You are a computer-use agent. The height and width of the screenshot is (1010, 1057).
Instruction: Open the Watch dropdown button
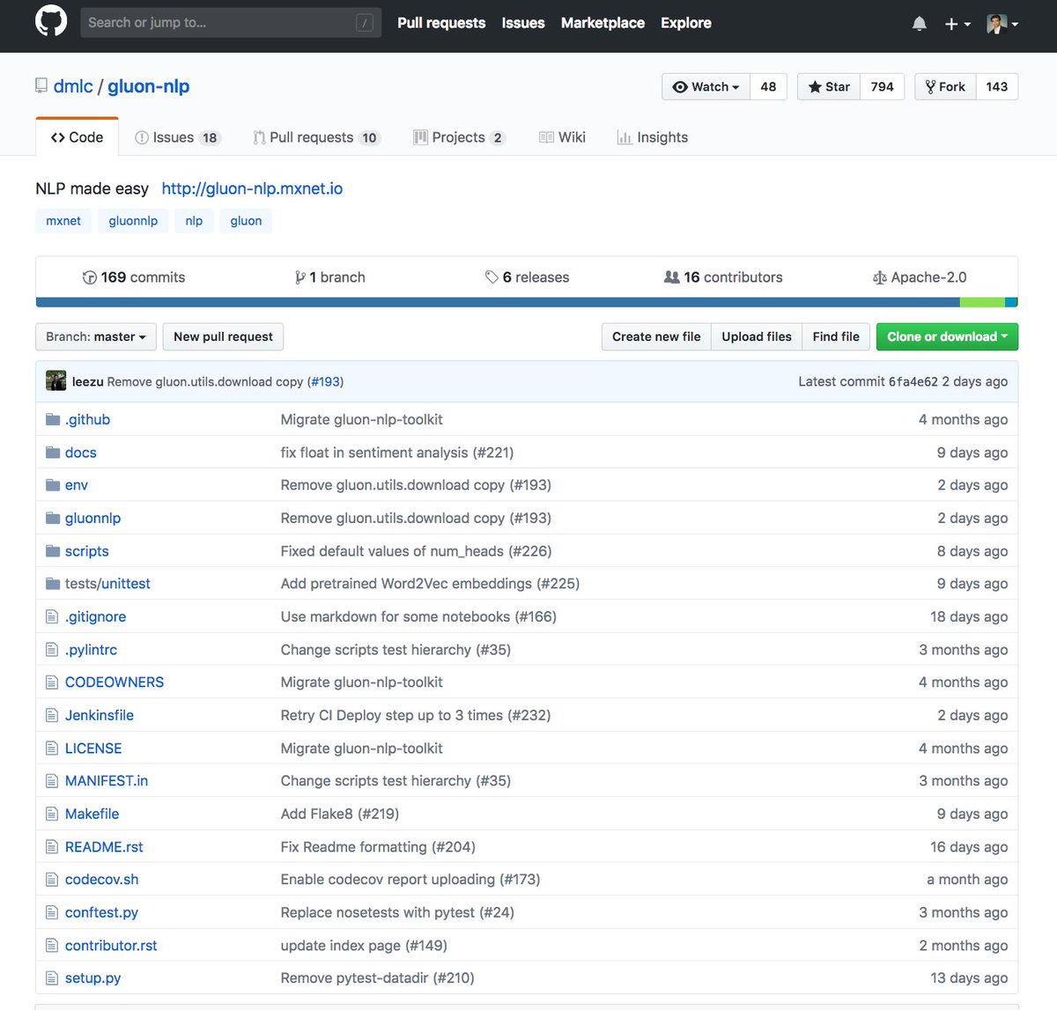pos(706,86)
